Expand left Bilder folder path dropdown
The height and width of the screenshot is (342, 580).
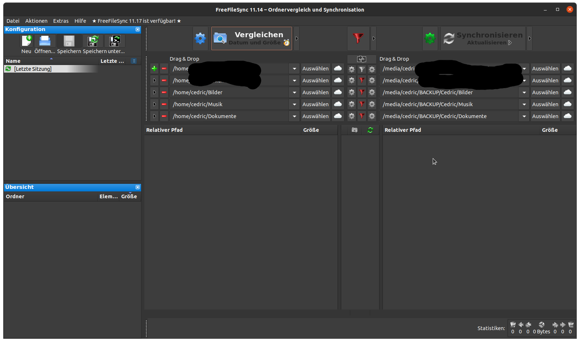[294, 92]
